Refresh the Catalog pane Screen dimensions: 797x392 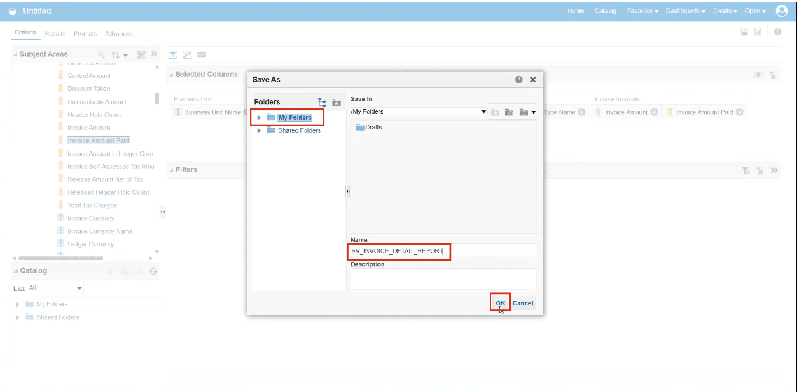point(153,271)
